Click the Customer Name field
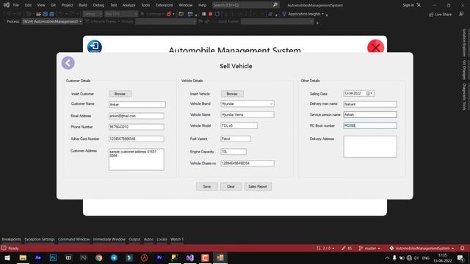 [x=137, y=104]
